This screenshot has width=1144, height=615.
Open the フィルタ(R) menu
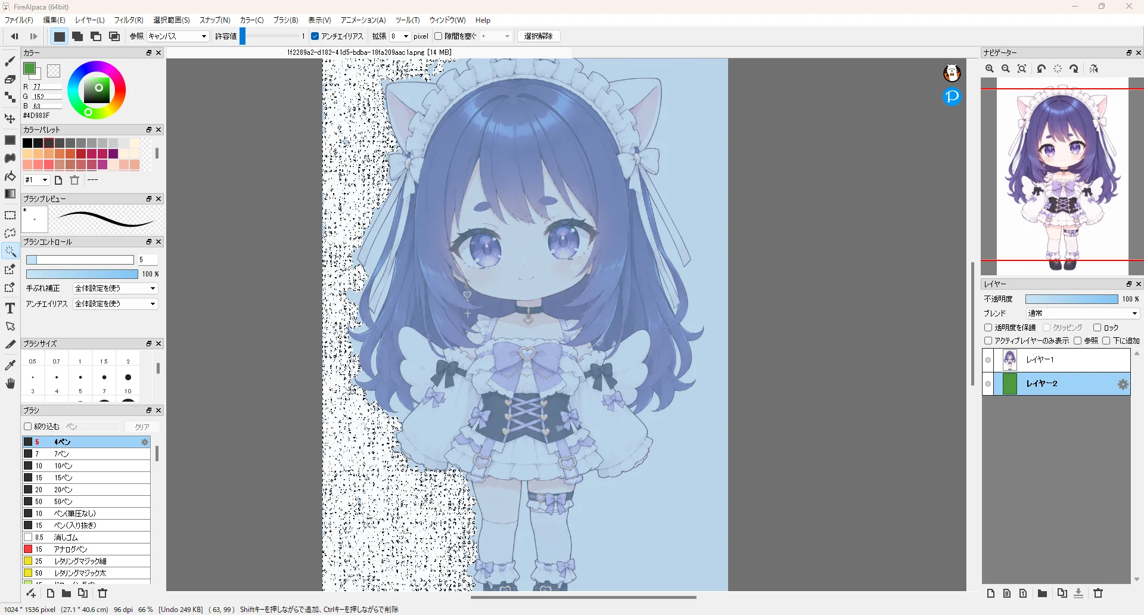tap(129, 20)
